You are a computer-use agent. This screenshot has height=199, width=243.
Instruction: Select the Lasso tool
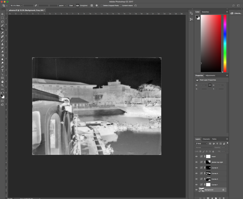click(x=2, y=21)
